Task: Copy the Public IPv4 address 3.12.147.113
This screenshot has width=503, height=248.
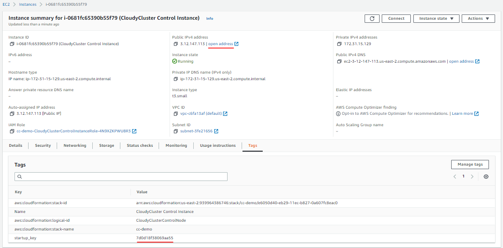Action: (175, 44)
